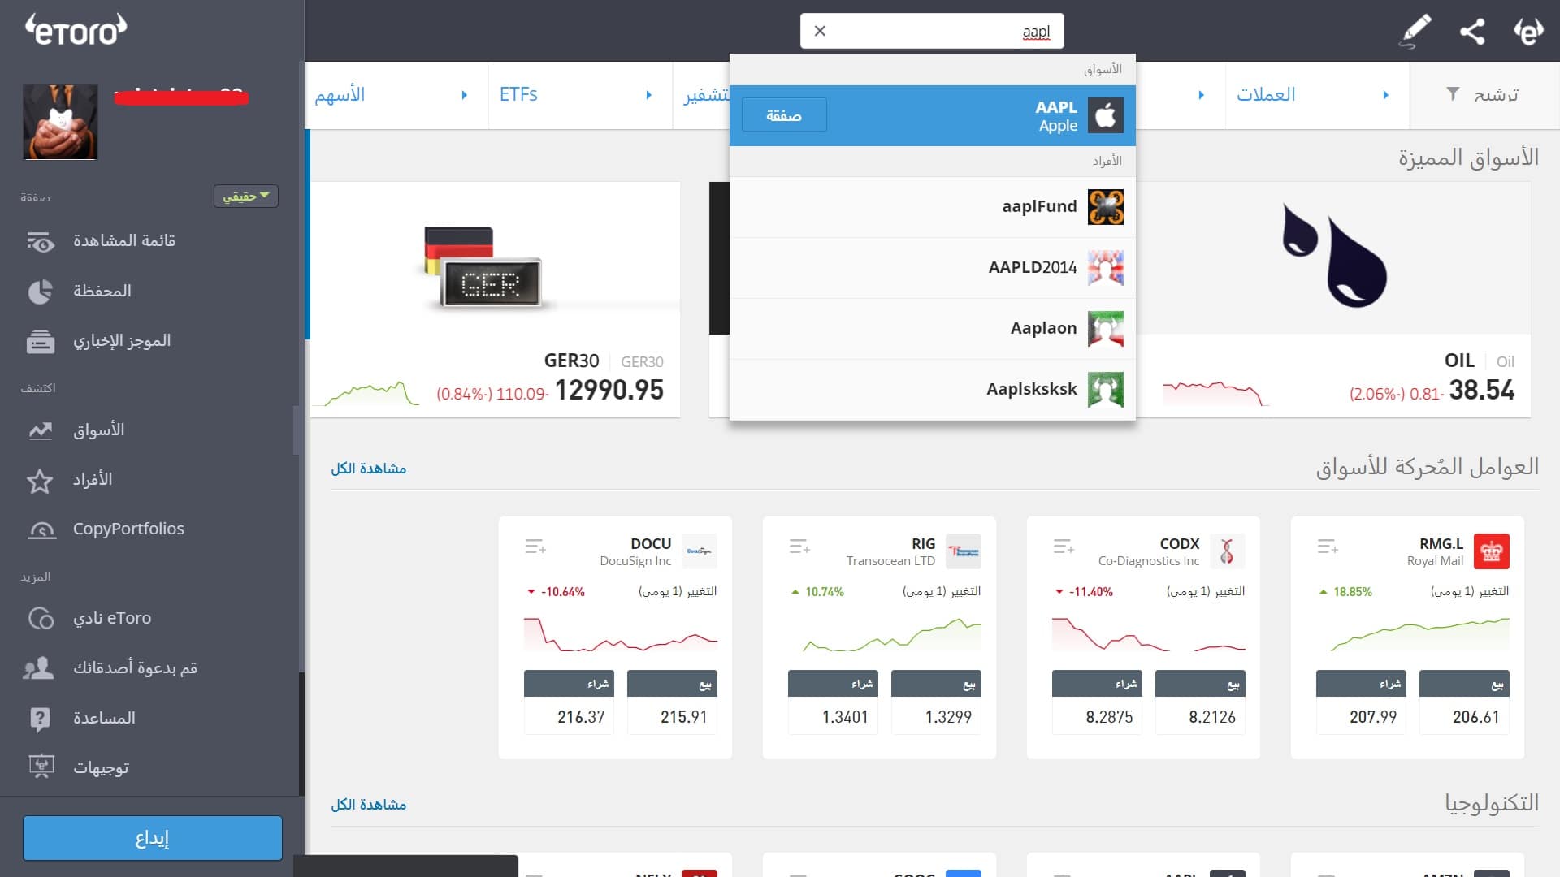Expand the stocks category arrow

tap(464, 95)
